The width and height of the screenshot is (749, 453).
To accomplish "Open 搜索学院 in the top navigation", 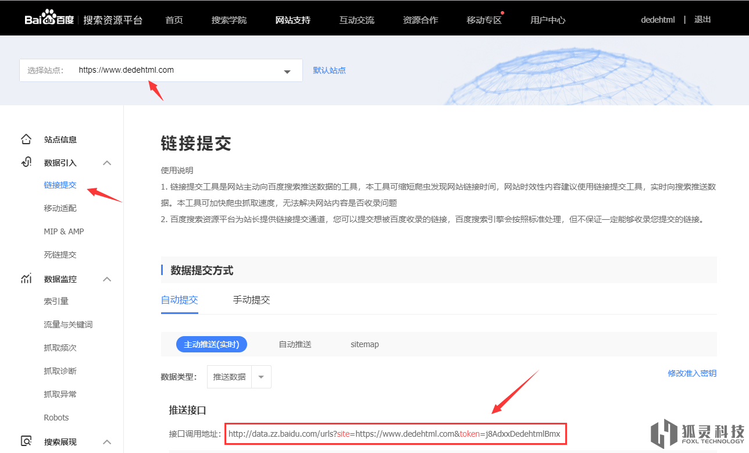I will [x=229, y=20].
